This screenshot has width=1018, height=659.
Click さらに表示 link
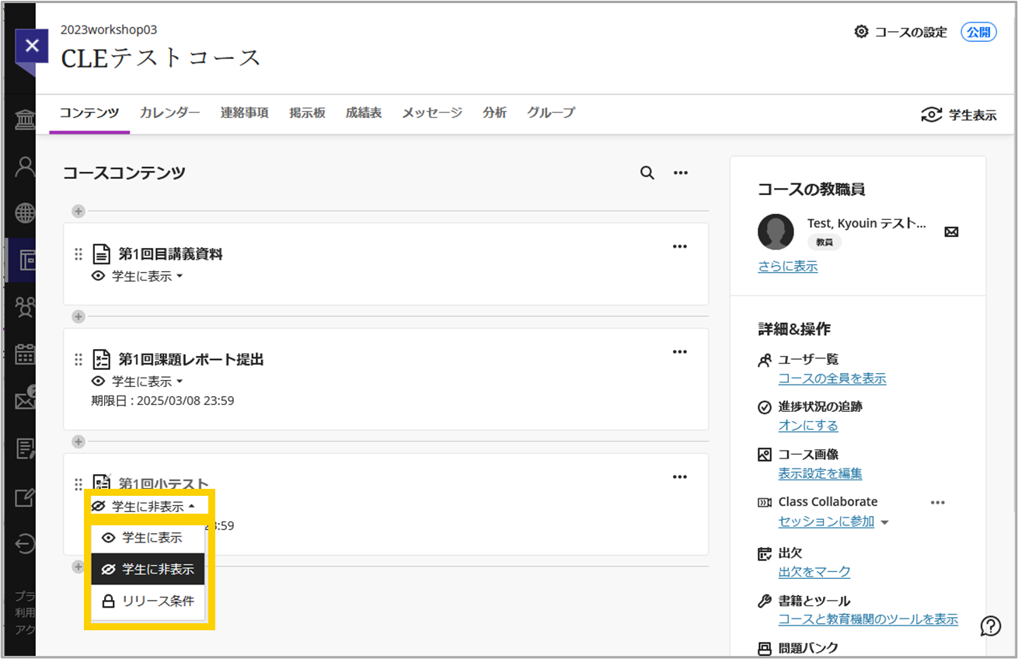point(787,267)
